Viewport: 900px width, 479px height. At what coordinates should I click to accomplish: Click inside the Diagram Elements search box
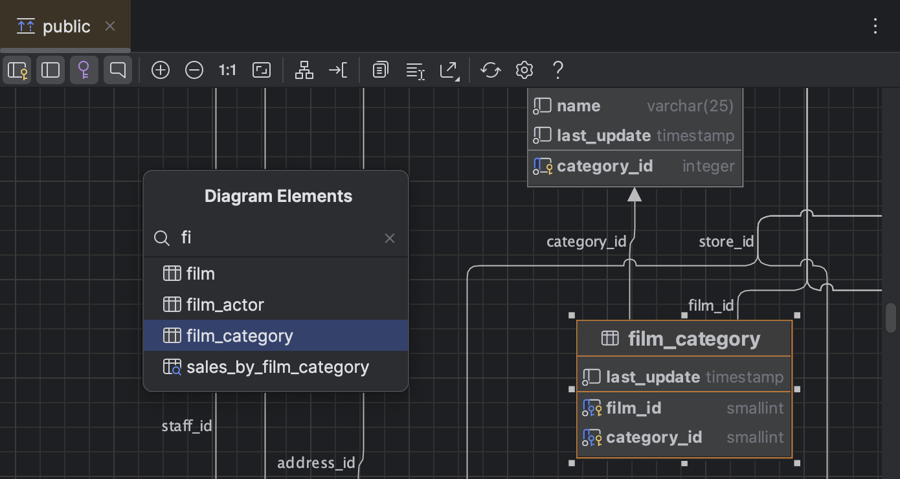coord(272,238)
